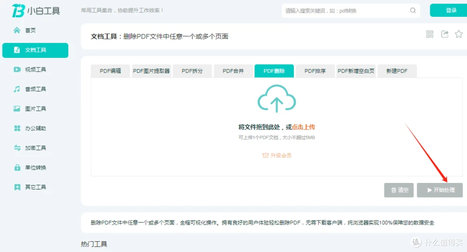
Task: Switch to the PDF合并 tab
Action: (x=233, y=71)
